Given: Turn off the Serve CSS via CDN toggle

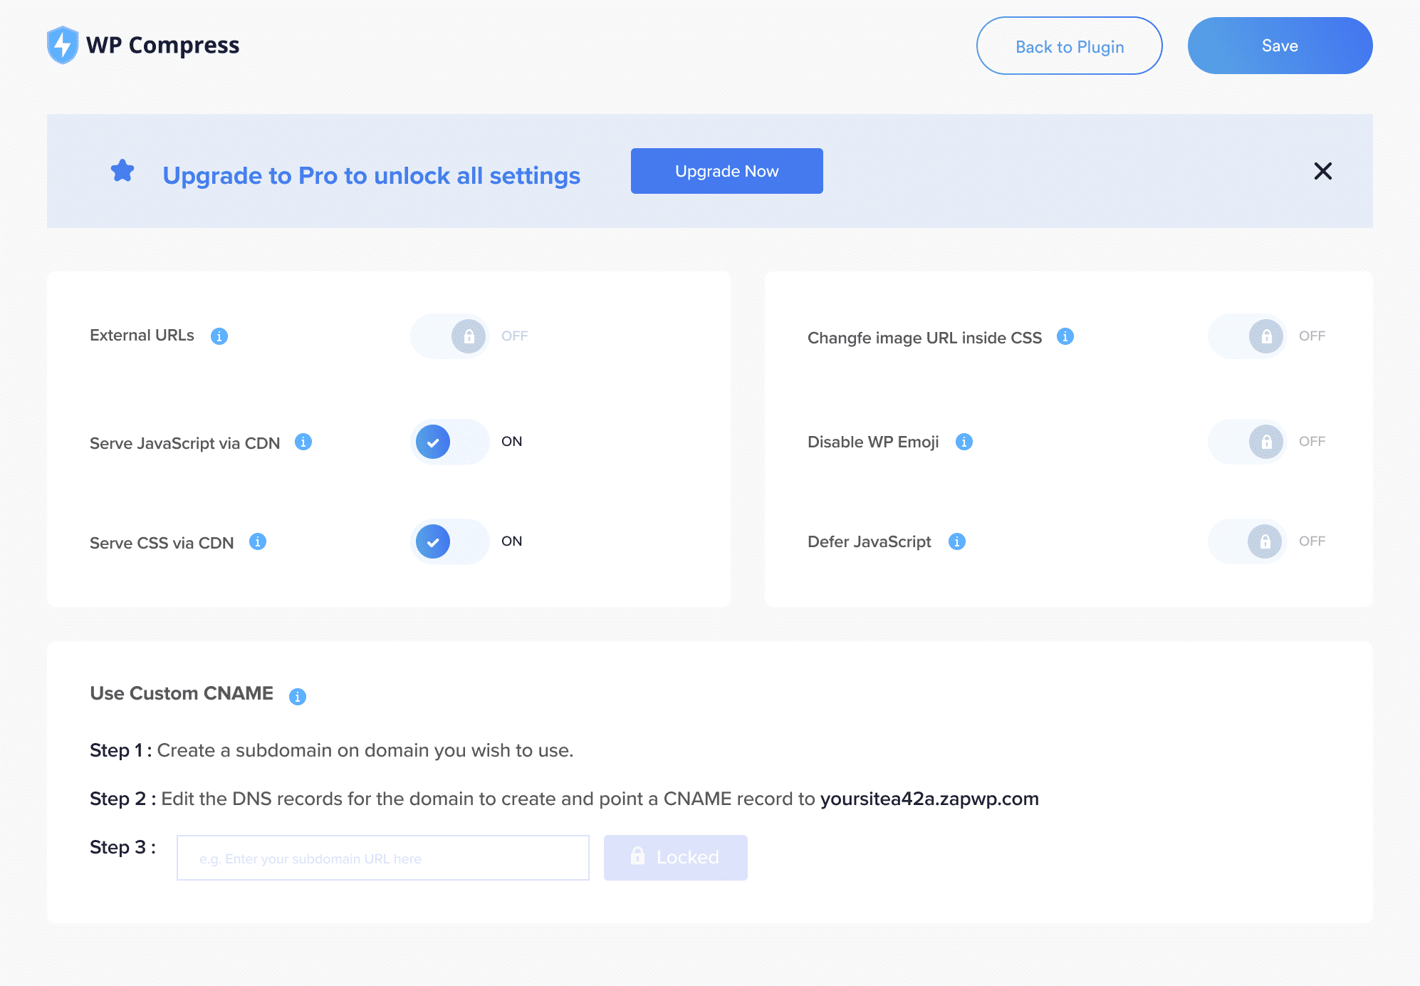Looking at the screenshot, I should [449, 541].
